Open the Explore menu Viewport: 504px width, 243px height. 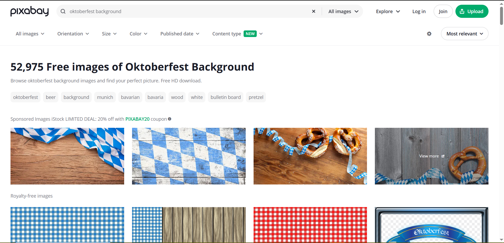click(x=388, y=11)
